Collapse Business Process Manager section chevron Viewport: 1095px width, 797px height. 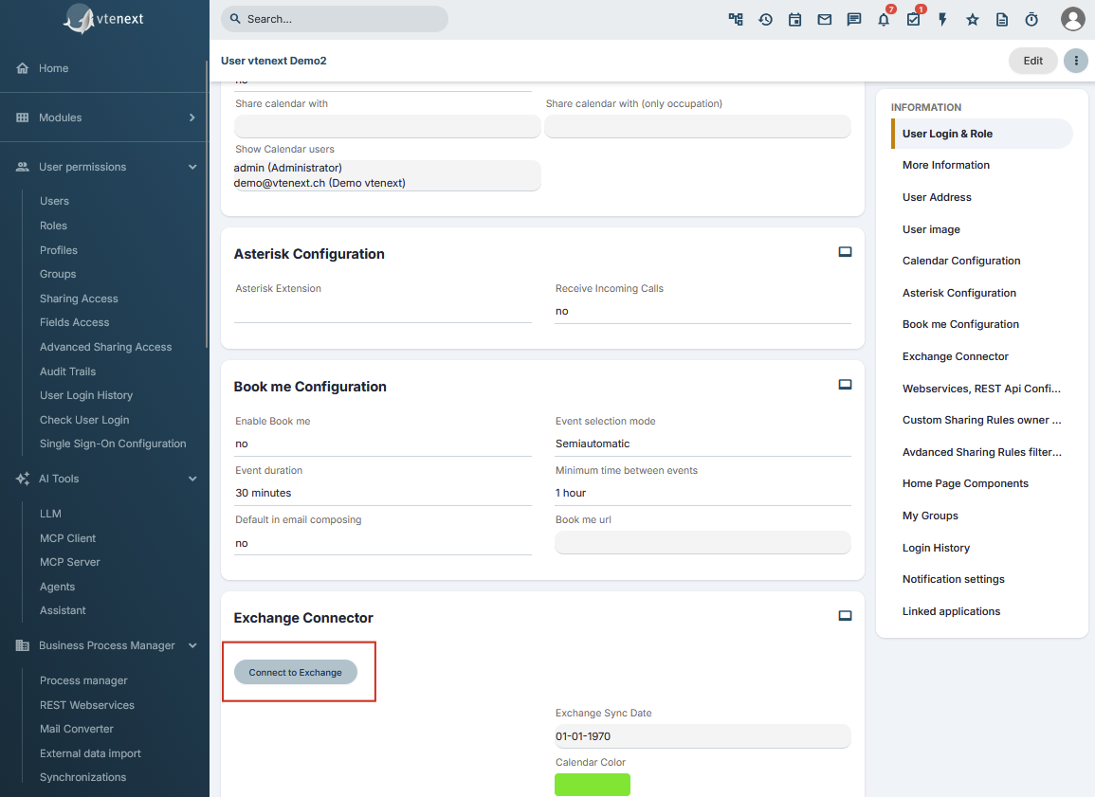(x=192, y=645)
